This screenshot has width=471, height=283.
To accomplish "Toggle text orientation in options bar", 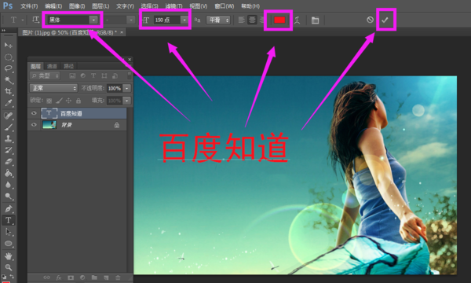I will (35, 20).
